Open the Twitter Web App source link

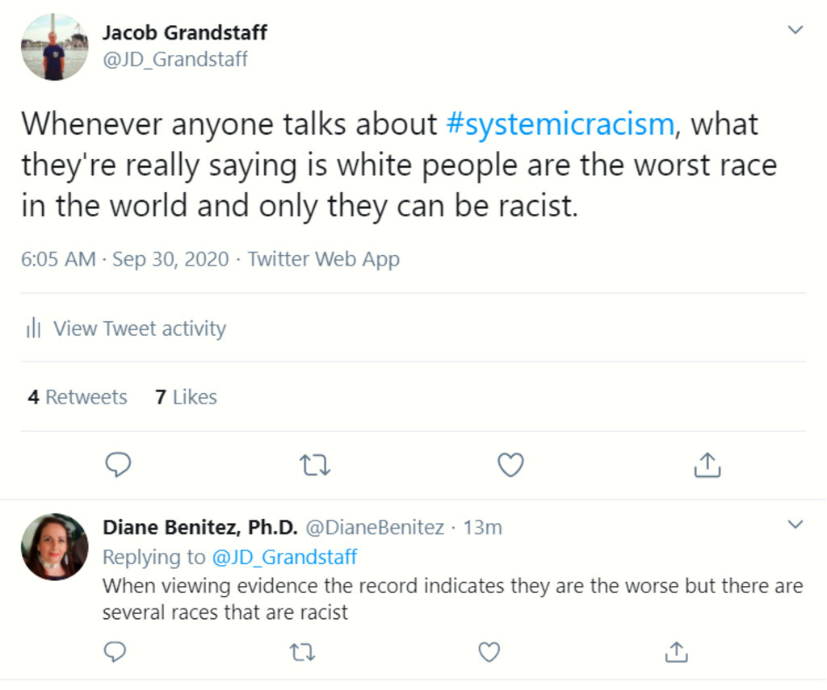coord(323,259)
